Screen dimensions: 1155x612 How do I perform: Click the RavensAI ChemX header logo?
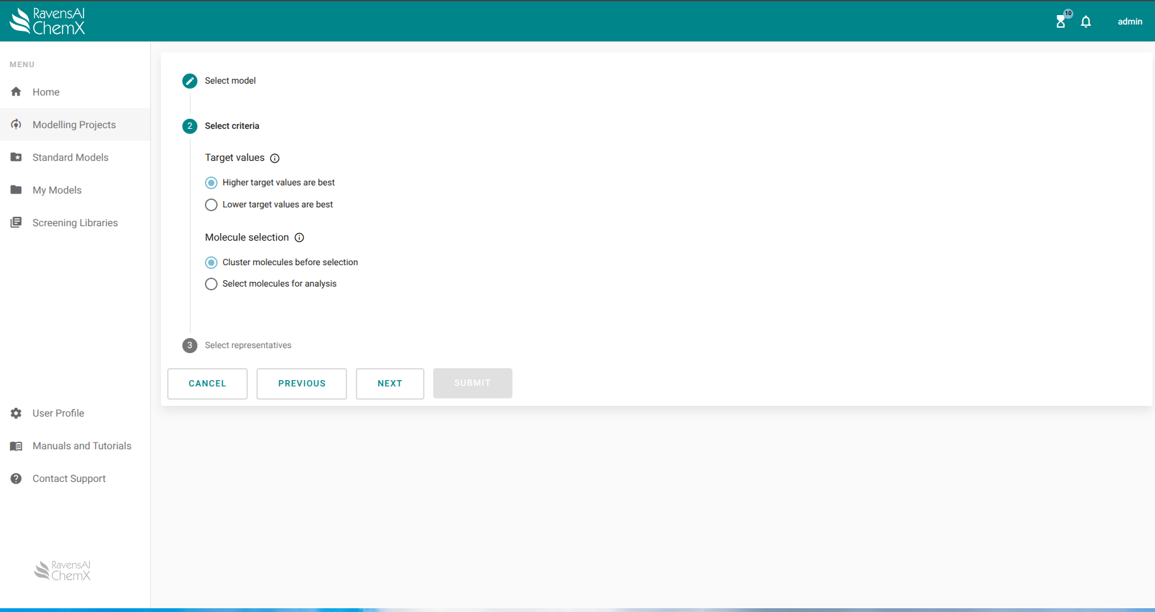[48, 21]
